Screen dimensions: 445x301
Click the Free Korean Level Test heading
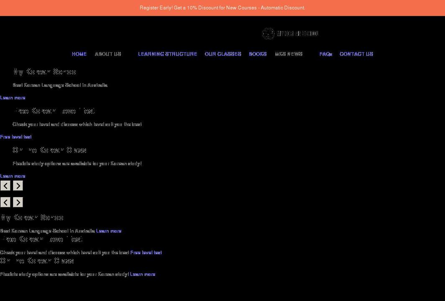click(x=55, y=110)
